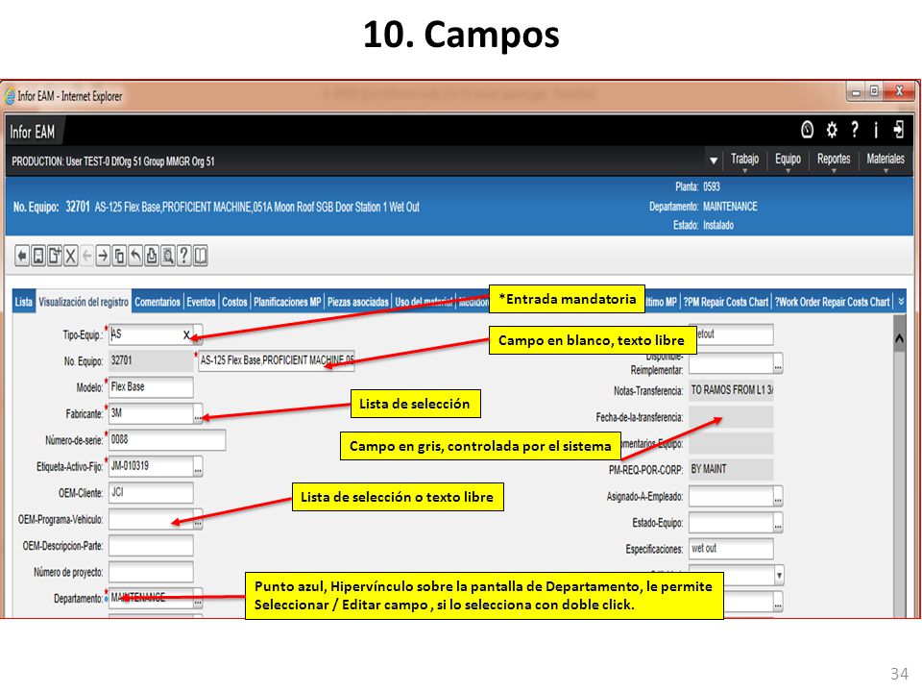The image size is (922, 692).
Task: Click the back-to-list arrow toolbar icon
Action: point(22,256)
